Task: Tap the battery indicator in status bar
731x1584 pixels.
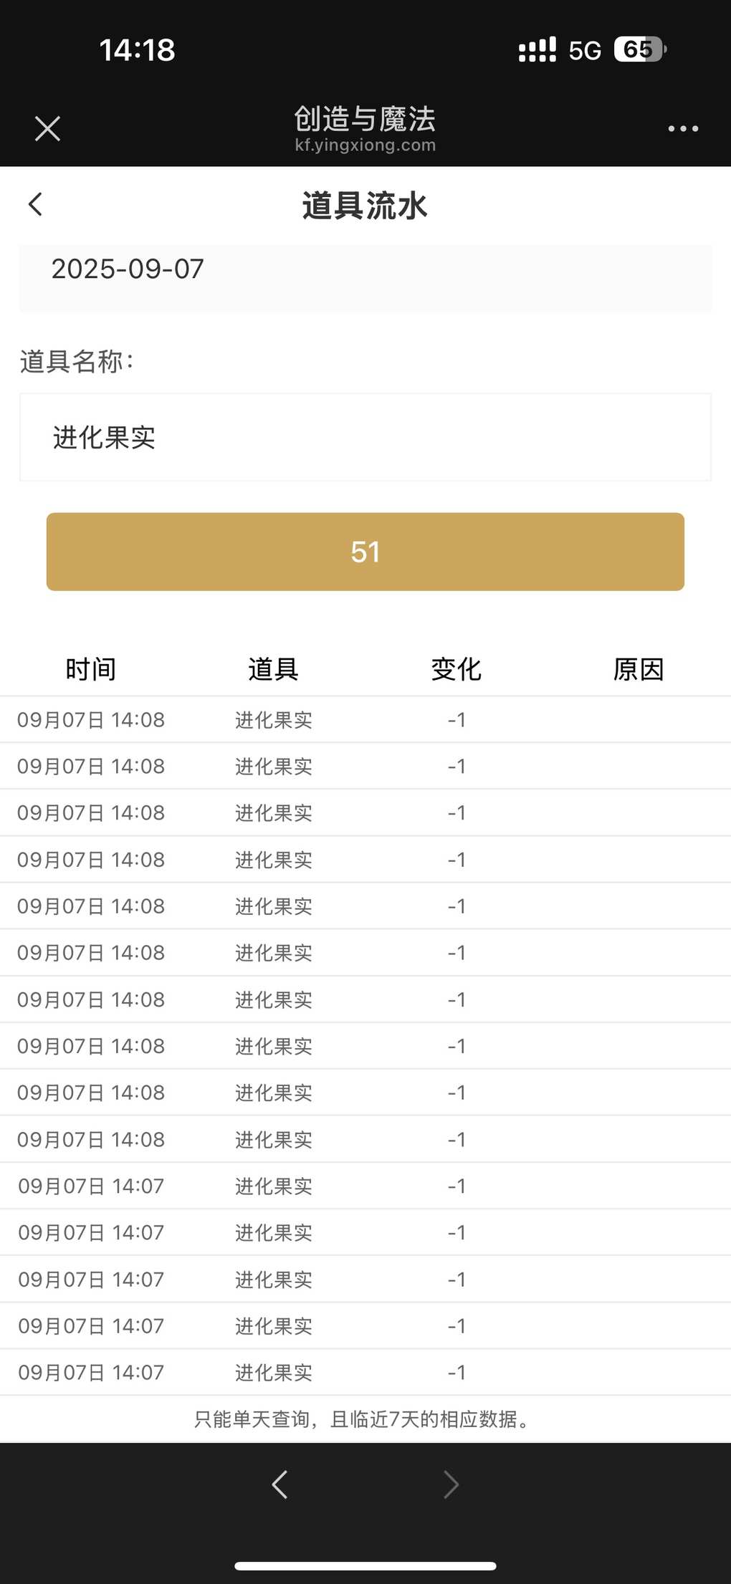Action: pos(640,49)
